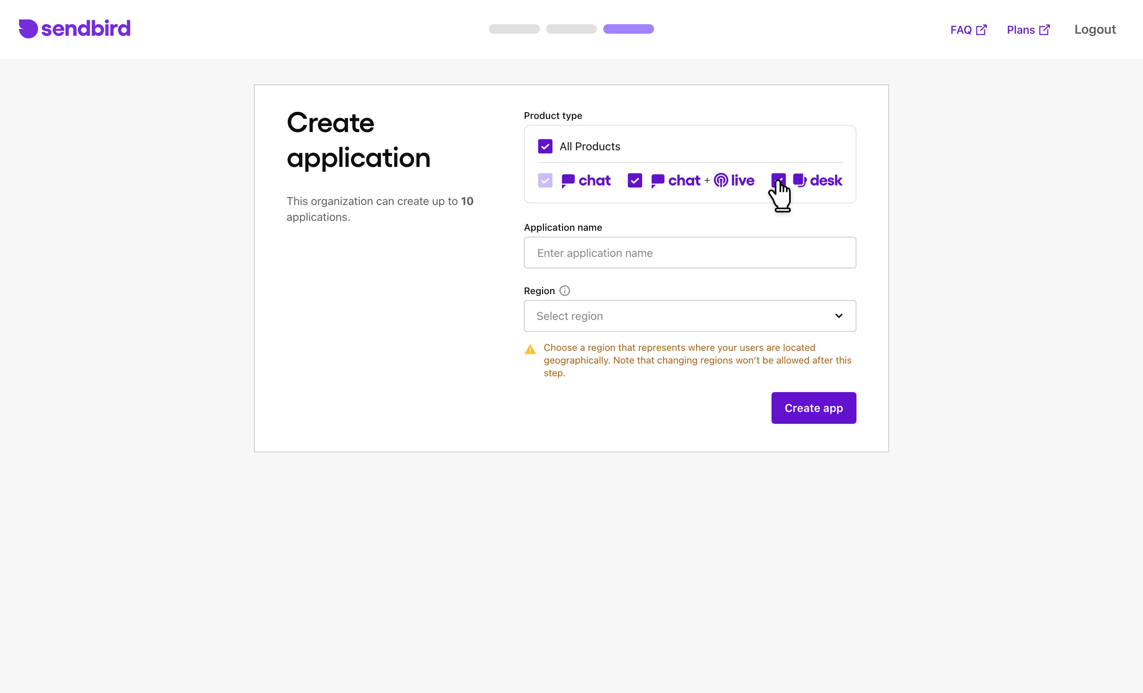The height and width of the screenshot is (693, 1143).
Task: Click the Create app button
Action: (x=814, y=408)
